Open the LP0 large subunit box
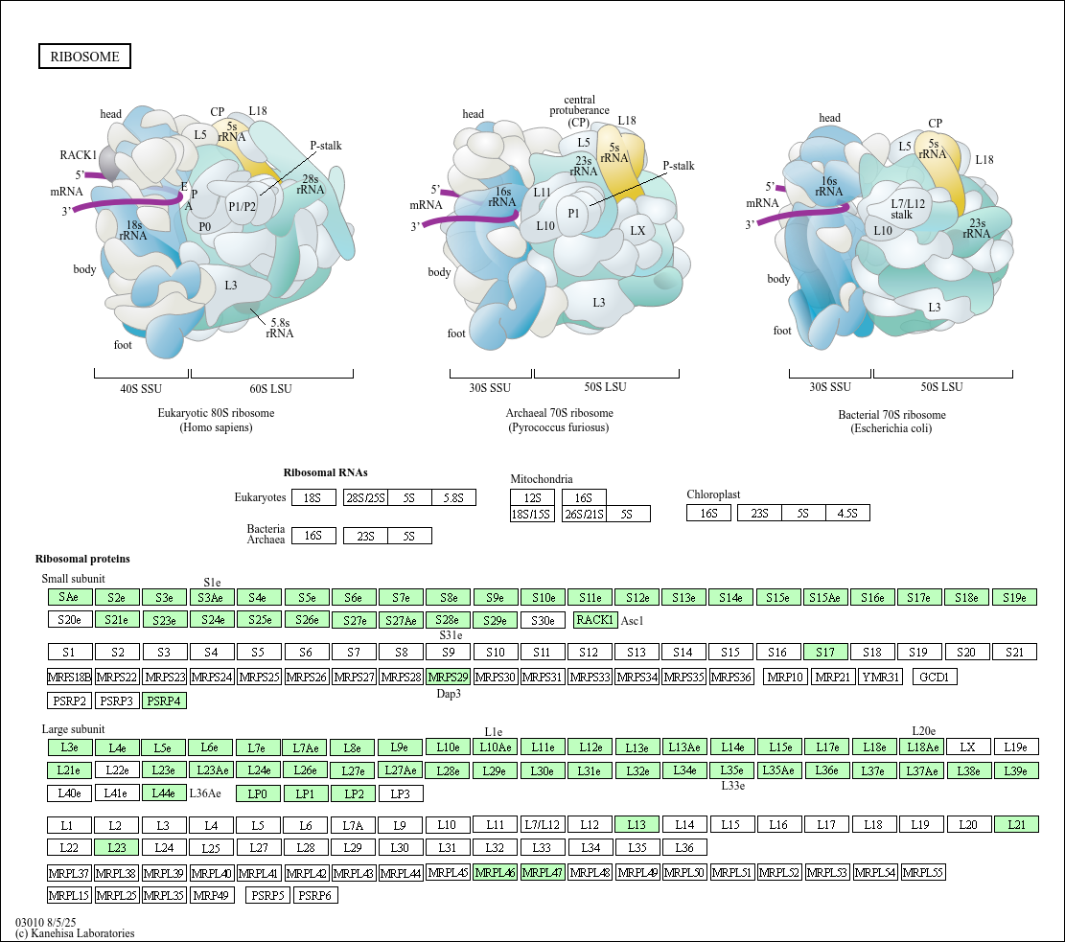The image size is (1065, 942). tap(258, 793)
